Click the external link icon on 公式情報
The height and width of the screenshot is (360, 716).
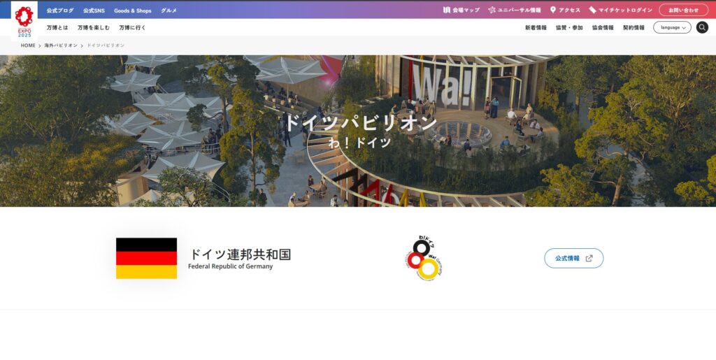point(589,258)
